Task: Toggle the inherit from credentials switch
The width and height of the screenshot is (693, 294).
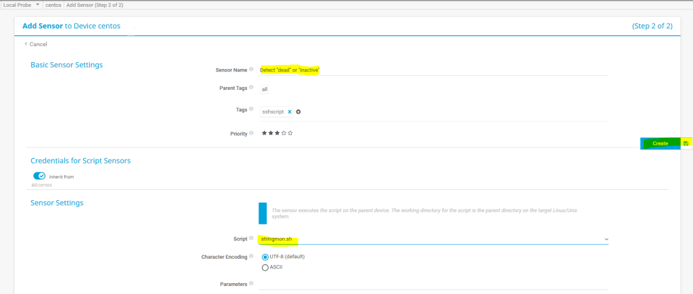Action: [39, 176]
